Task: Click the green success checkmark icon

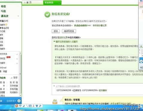Action: [47, 14]
